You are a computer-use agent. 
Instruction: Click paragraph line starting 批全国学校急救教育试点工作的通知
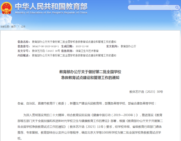pyautogui.click(x=90, y=127)
